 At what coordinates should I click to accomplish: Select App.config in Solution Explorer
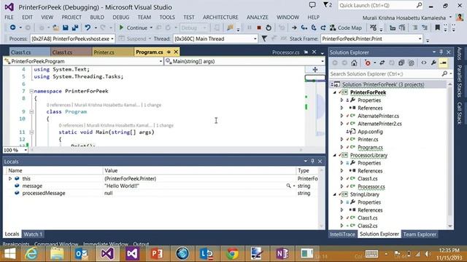tap(370, 132)
